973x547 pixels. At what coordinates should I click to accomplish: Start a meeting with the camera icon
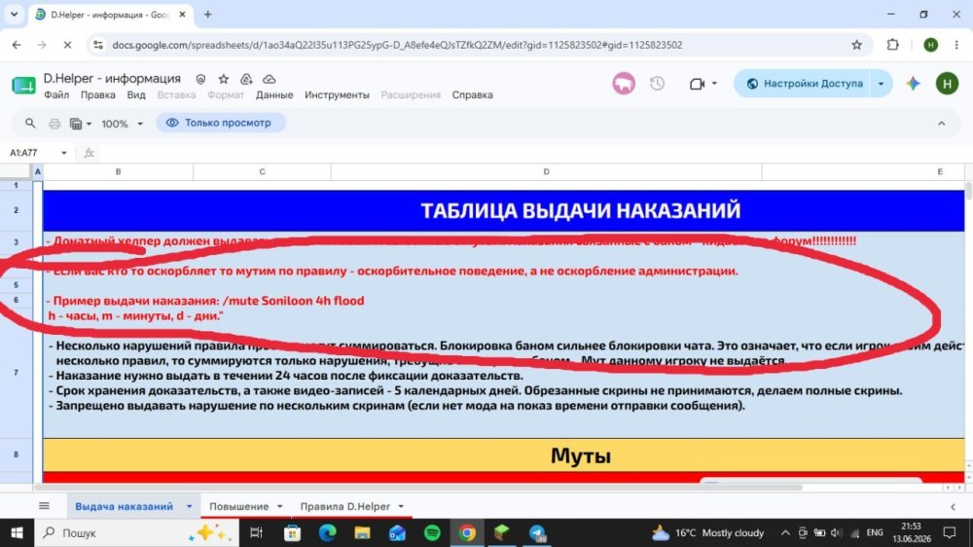coord(697,83)
